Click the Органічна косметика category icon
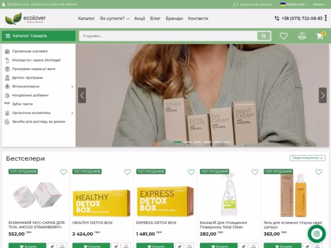331x248 pixels. pyautogui.click(x=7, y=113)
